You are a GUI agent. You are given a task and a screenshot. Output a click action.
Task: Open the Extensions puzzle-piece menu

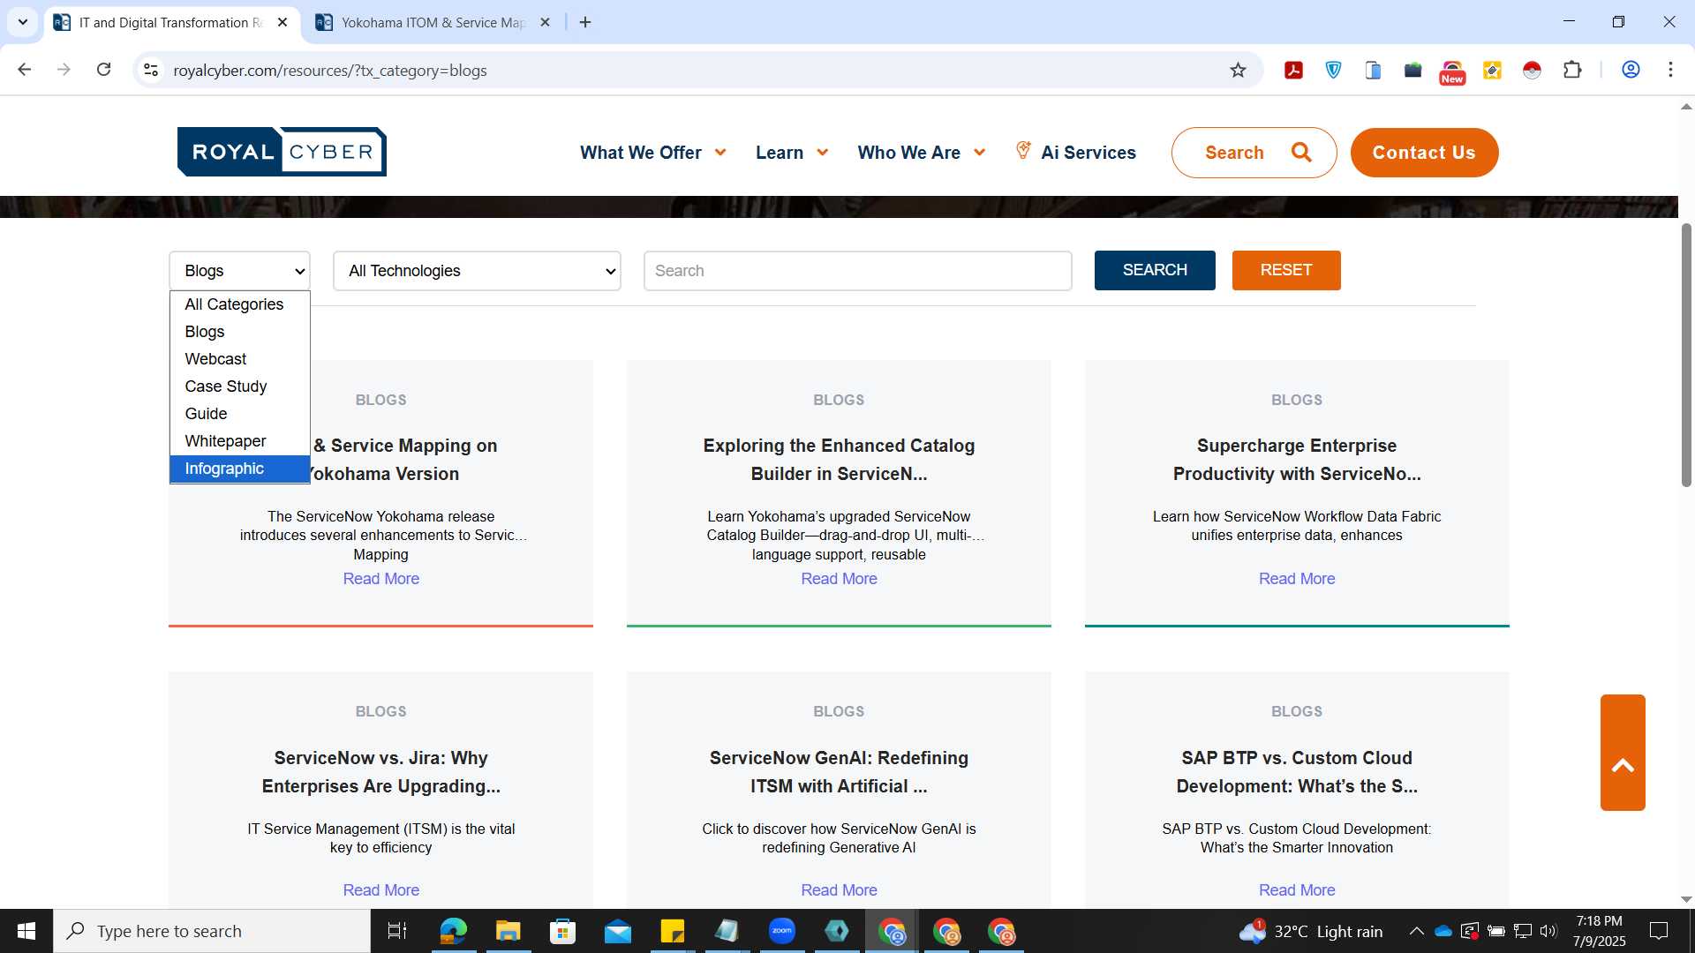point(1572,70)
